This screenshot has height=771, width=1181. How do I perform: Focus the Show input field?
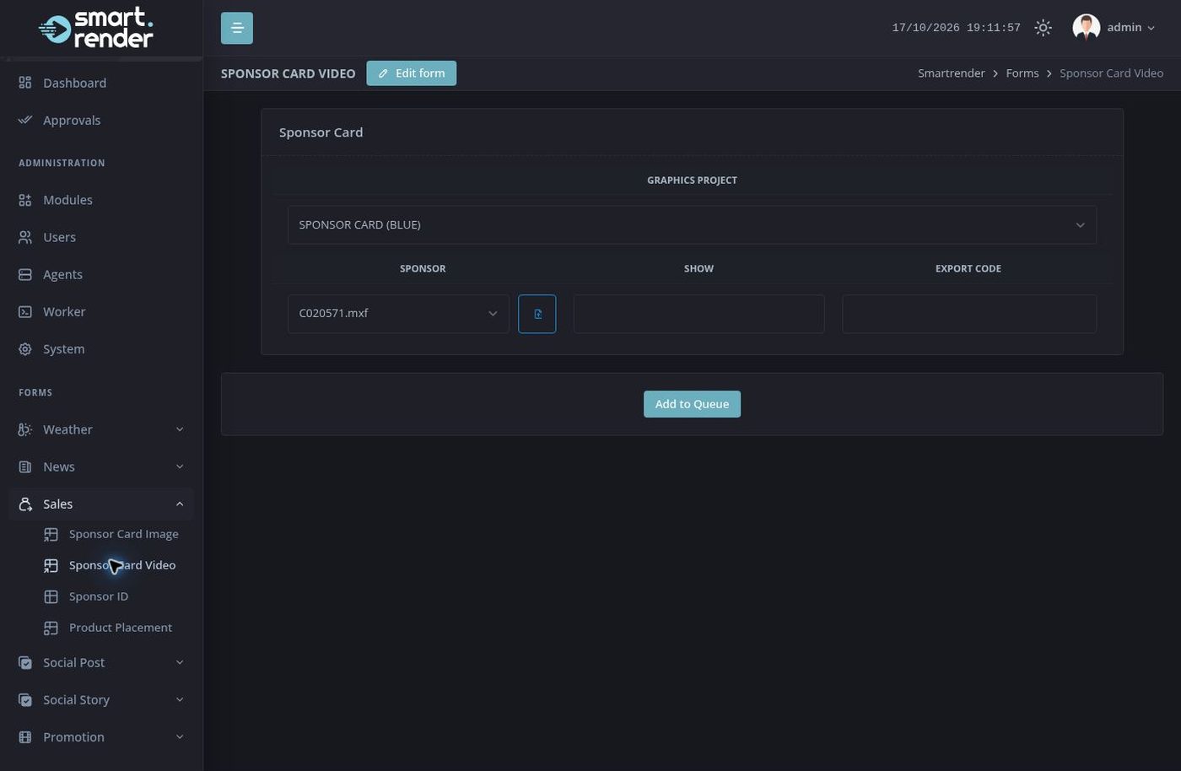coord(698,314)
